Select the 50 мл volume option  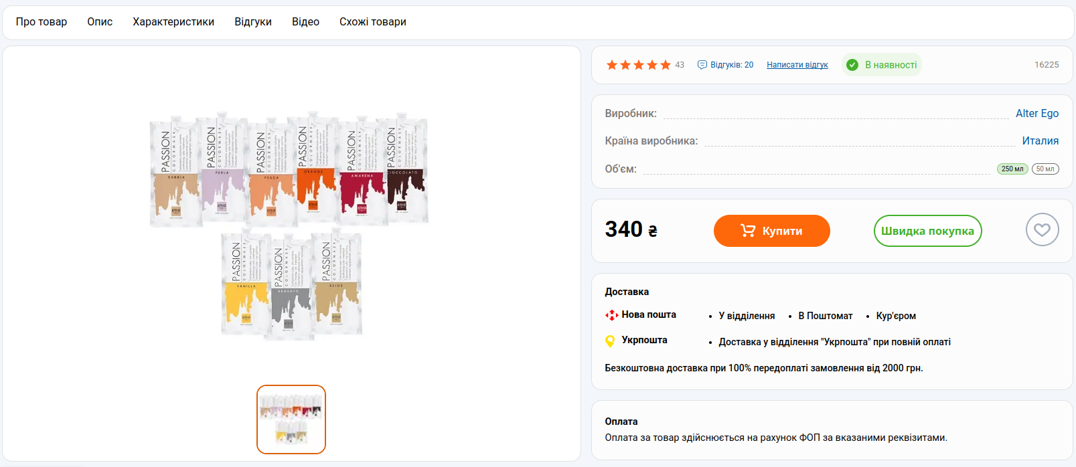click(1045, 169)
